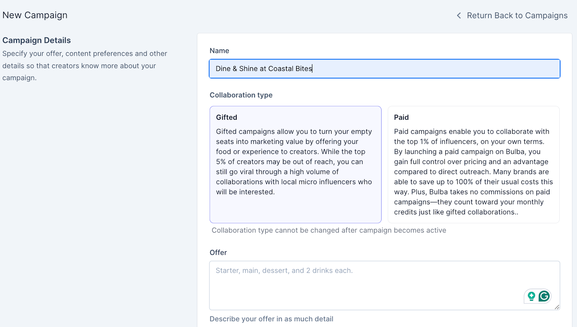This screenshot has width=577, height=327.
Task: Click the collaboration type cannot be changed note
Action: 329,230
